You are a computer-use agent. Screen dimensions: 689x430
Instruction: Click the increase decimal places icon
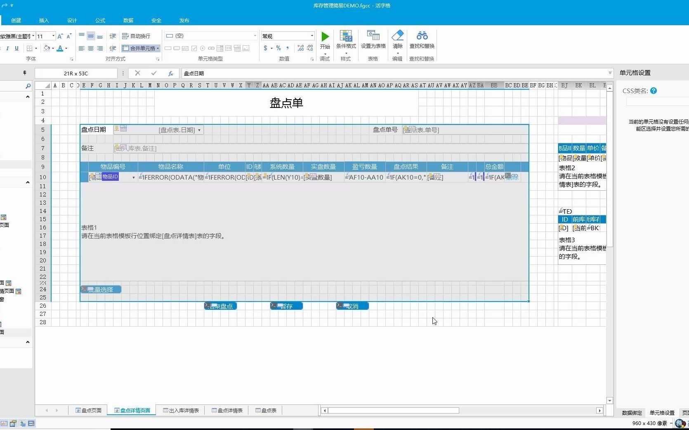(301, 48)
